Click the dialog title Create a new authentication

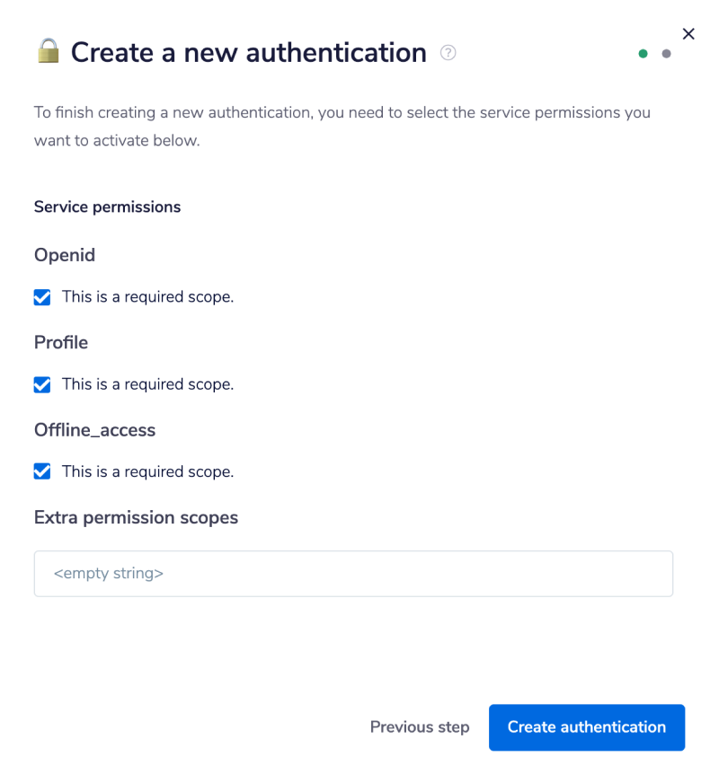pos(249,52)
